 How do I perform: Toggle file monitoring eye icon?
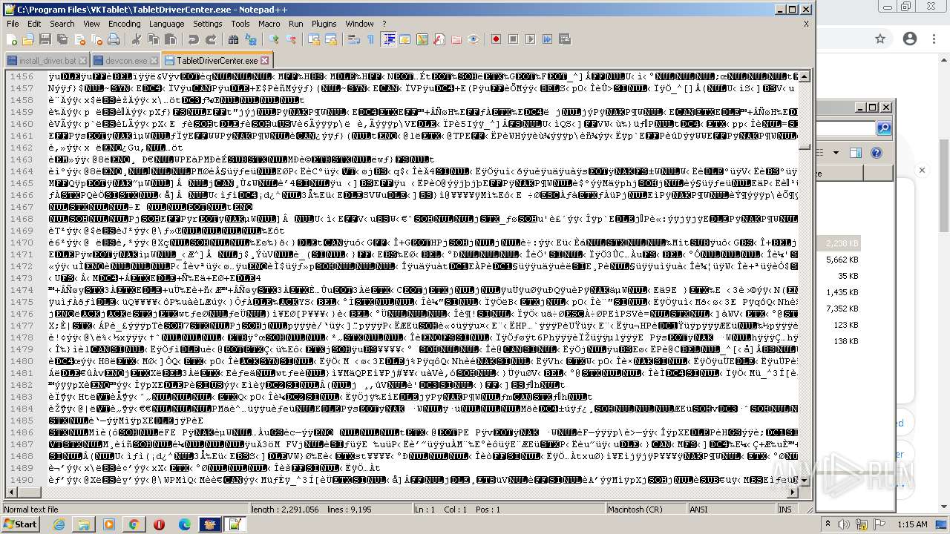pyautogui.click(x=474, y=39)
